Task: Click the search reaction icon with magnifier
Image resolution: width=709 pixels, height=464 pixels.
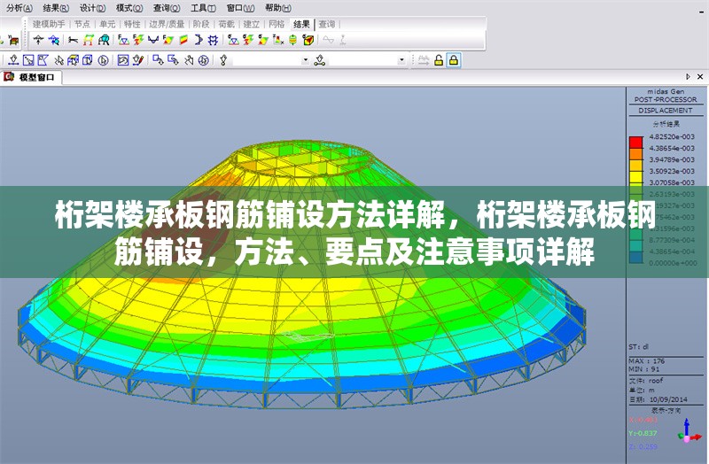Action: click(x=54, y=40)
